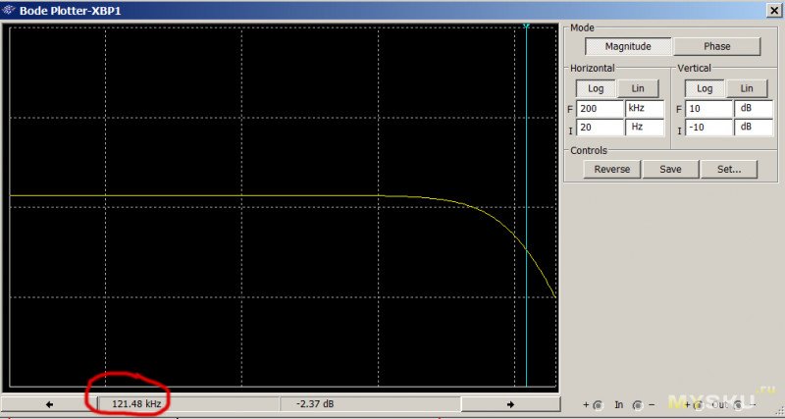Switch mode to Phase

pyautogui.click(x=716, y=46)
